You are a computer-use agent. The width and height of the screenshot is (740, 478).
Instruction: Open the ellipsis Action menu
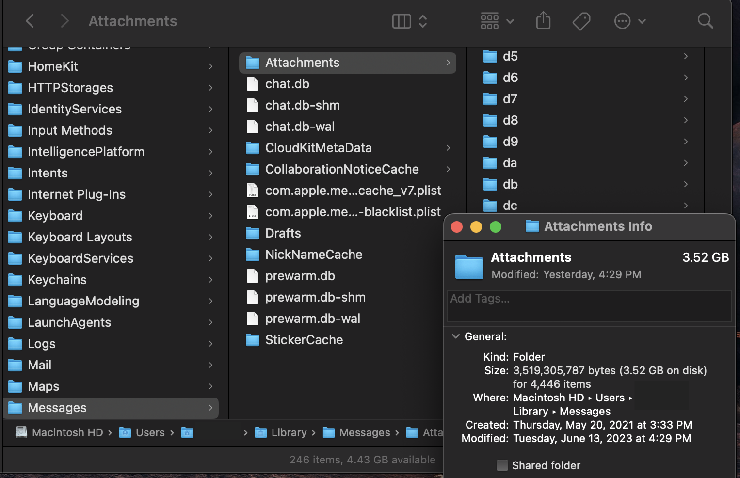pyautogui.click(x=629, y=21)
